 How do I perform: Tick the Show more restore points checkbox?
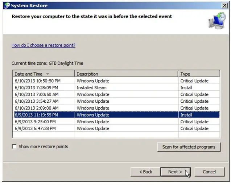click(x=14, y=147)
